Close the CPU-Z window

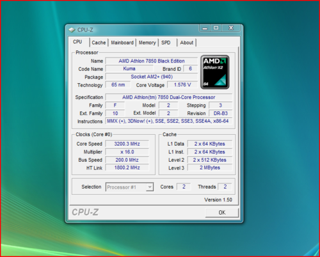point(231,28)
